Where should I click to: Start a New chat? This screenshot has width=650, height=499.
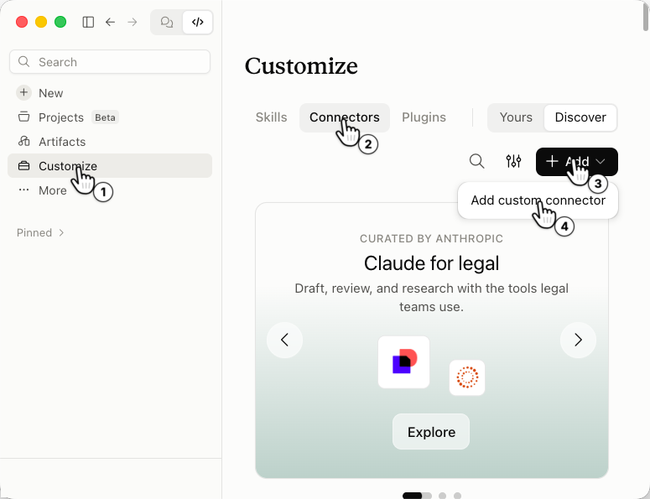pos(110,93)
